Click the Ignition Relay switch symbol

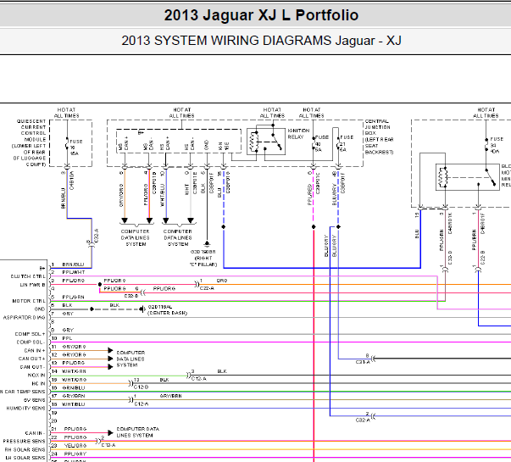tap(276, 142)
